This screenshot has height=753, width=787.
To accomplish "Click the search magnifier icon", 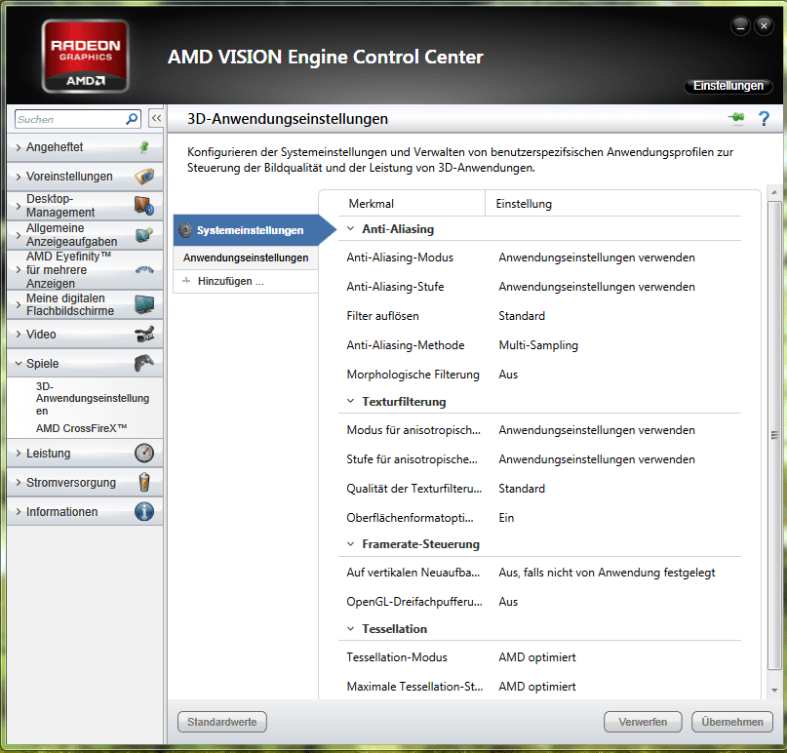I will (x=132, y=119).
